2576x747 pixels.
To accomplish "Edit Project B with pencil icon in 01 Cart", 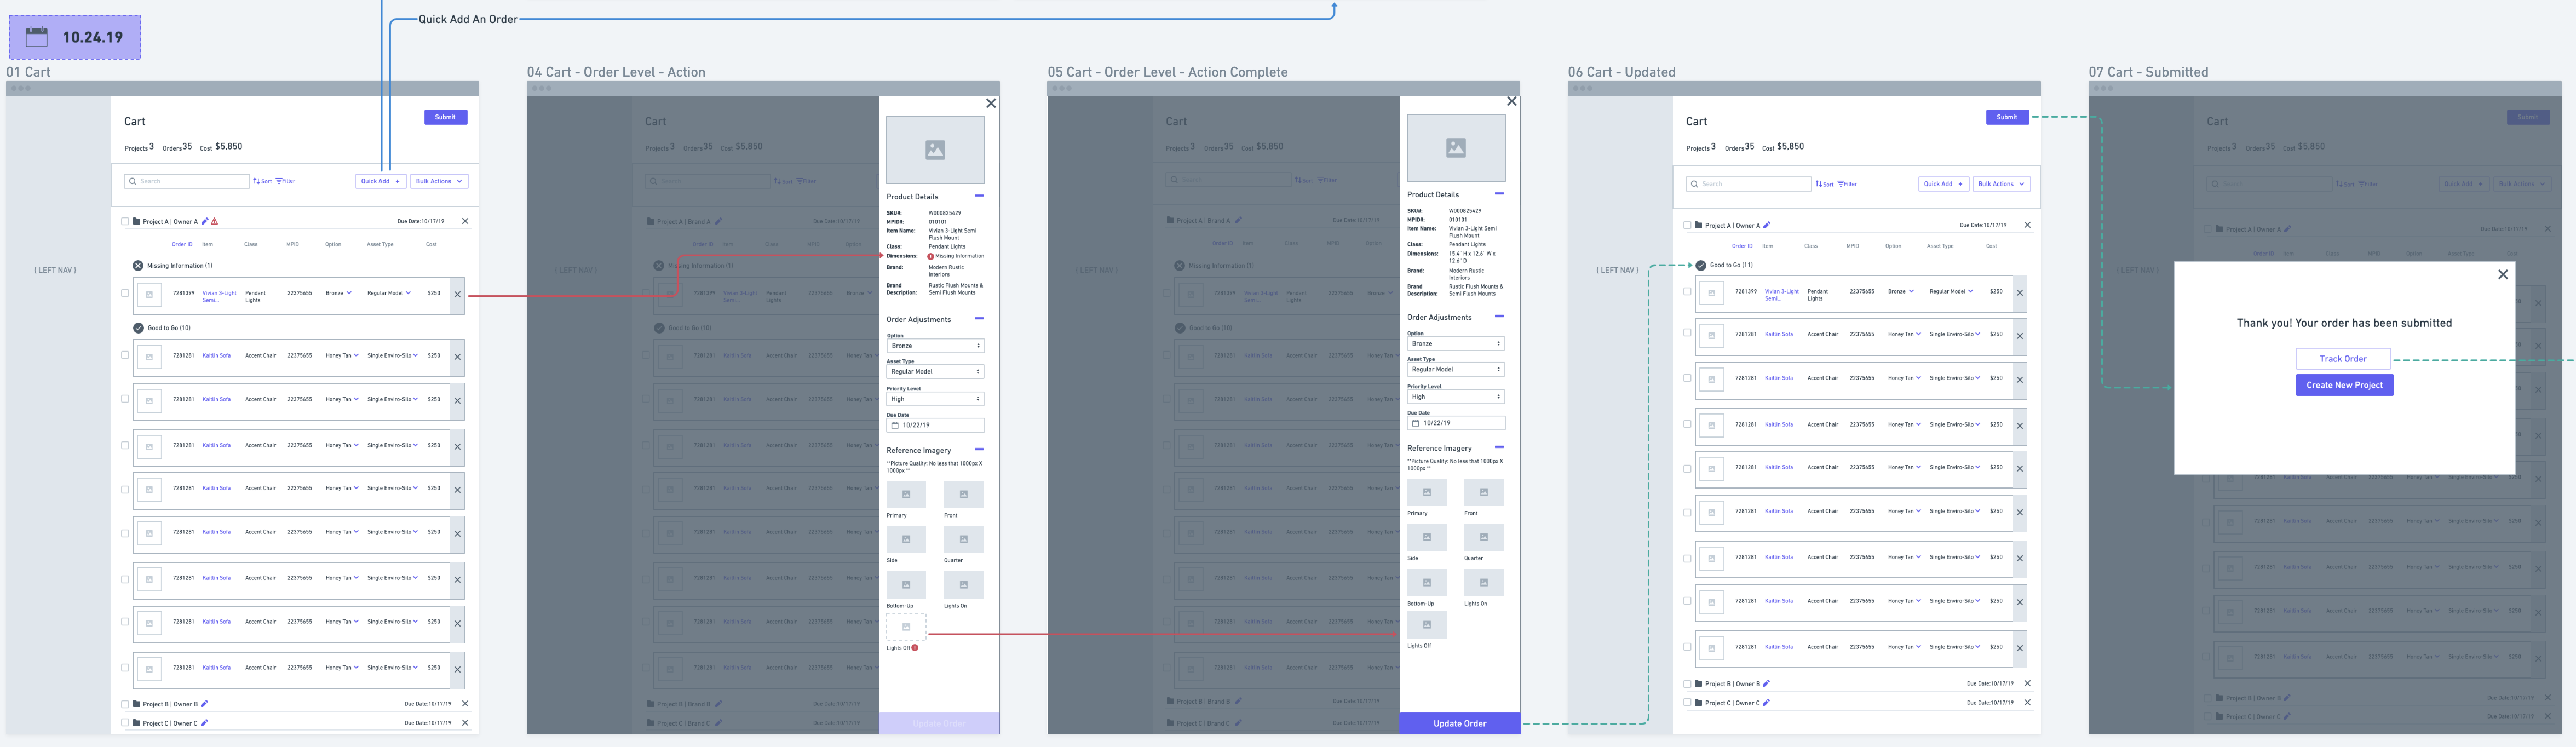I will (204, 704).
